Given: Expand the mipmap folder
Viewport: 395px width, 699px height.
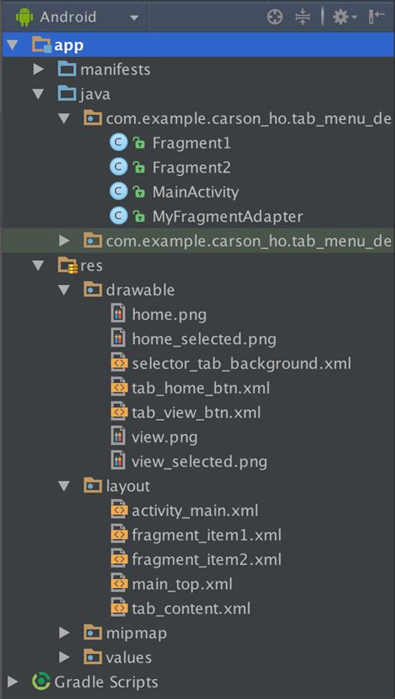Looking at the screenshot, I should [x=65, y=633].
